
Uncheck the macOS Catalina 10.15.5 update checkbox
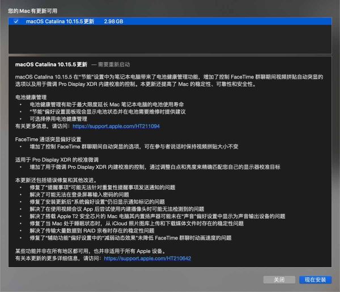point(16,21)
